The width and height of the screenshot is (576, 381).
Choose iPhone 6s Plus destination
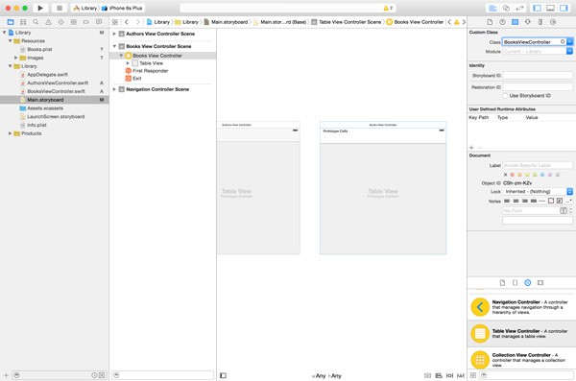pyautogui.click(x=122, y=8)
